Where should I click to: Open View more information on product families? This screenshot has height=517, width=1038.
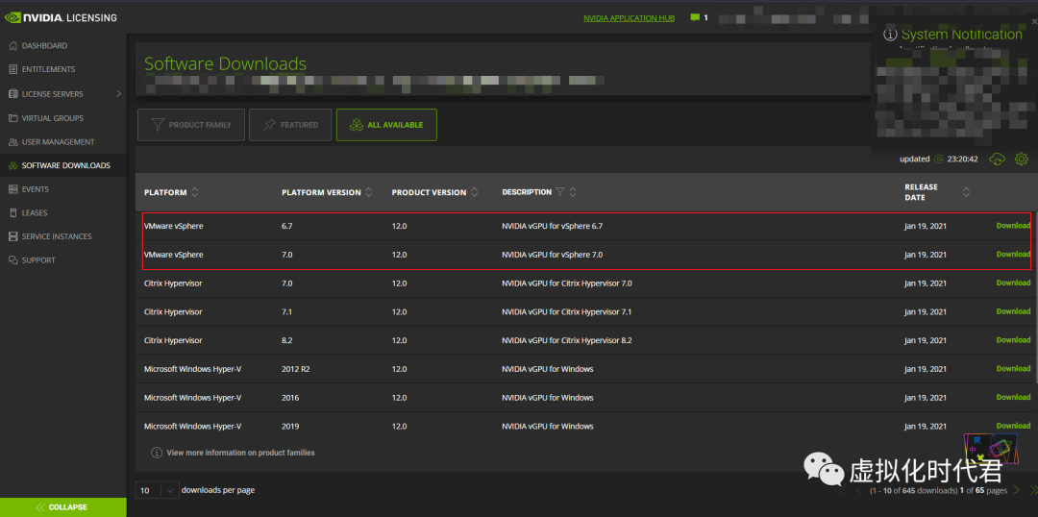point(240,453)
